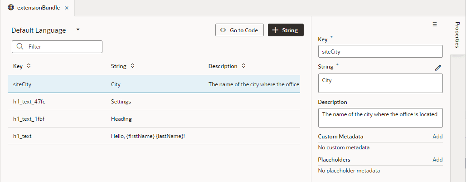Edit the String text area with City
466x182 pixels.
[x=380, y=83]
